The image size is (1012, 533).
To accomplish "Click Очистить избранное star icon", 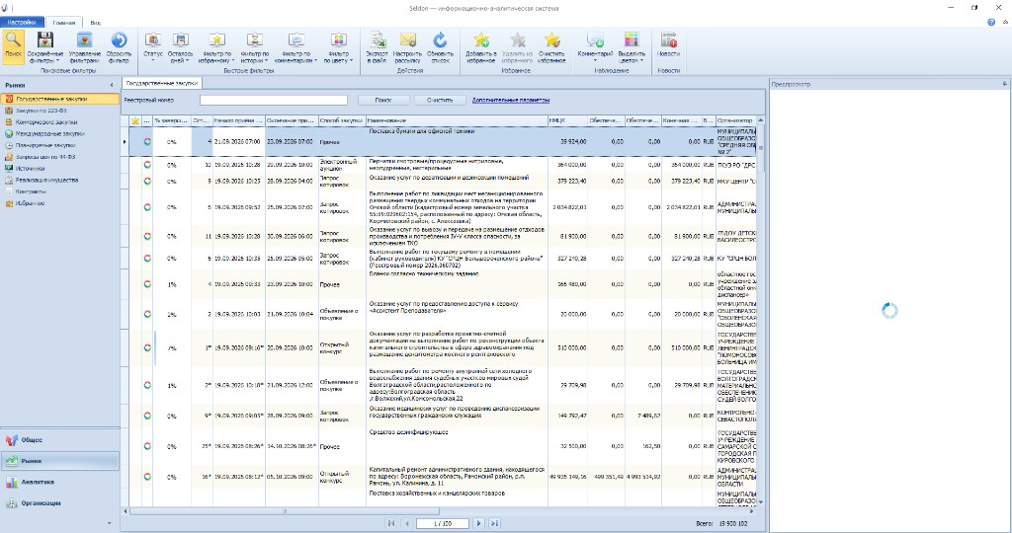I will [x=551, y=46].
